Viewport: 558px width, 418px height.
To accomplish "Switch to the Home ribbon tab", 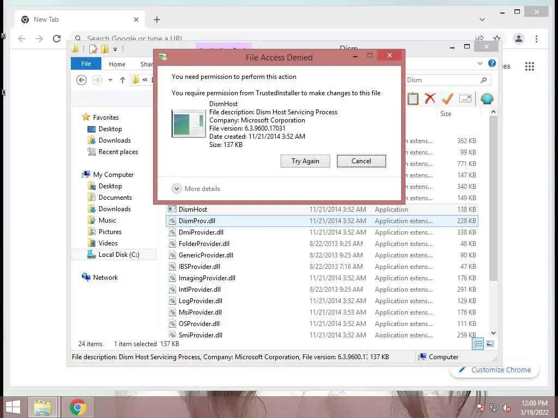I will pos(117,64).
